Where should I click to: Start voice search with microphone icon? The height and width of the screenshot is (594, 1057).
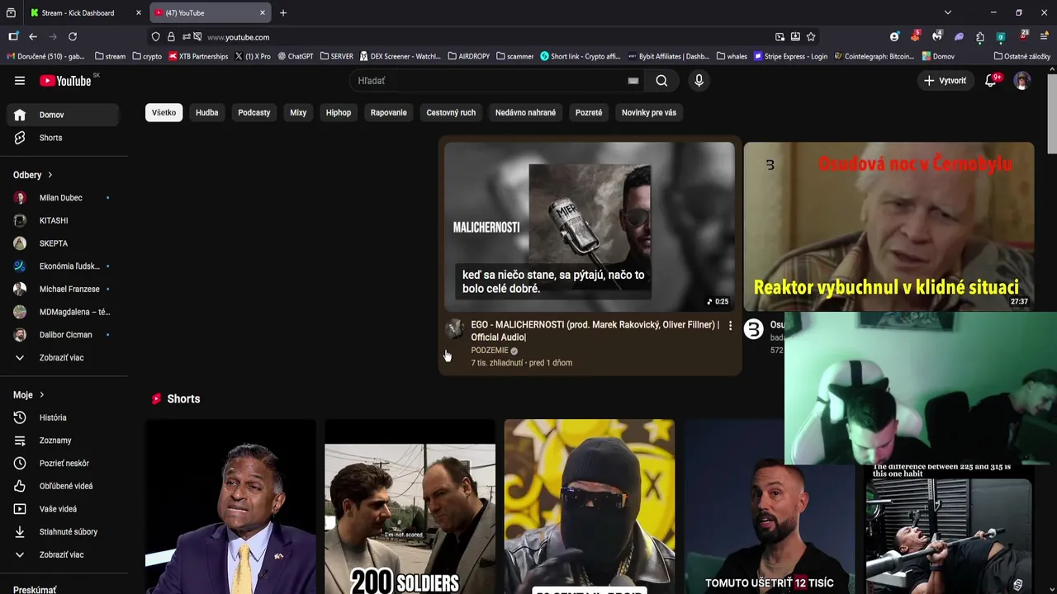[699, 81]
